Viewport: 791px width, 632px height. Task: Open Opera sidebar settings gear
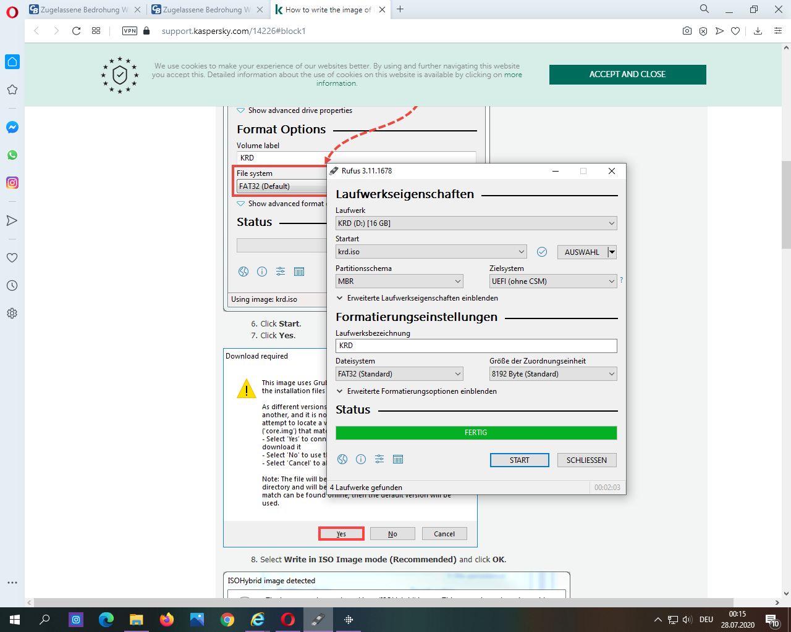click(12, 314)
